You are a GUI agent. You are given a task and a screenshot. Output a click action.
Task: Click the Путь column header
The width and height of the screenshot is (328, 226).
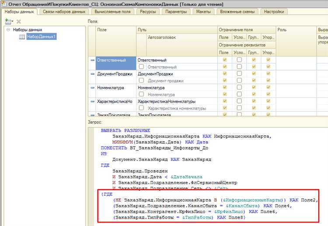(x=177, y=30)
